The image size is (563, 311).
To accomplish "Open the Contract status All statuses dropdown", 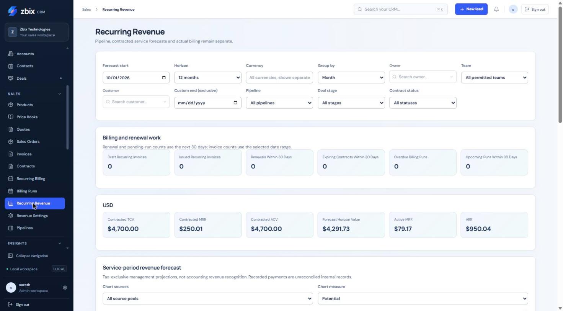I will [x=423, y=103].
